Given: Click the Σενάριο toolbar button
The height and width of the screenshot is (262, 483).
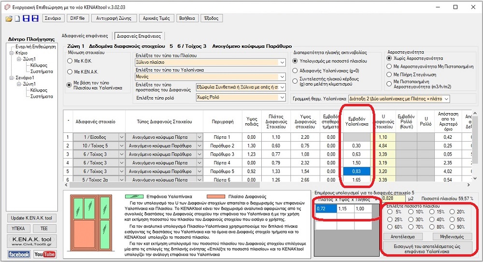Looking at the screenshot, I should tap(53, 18).
